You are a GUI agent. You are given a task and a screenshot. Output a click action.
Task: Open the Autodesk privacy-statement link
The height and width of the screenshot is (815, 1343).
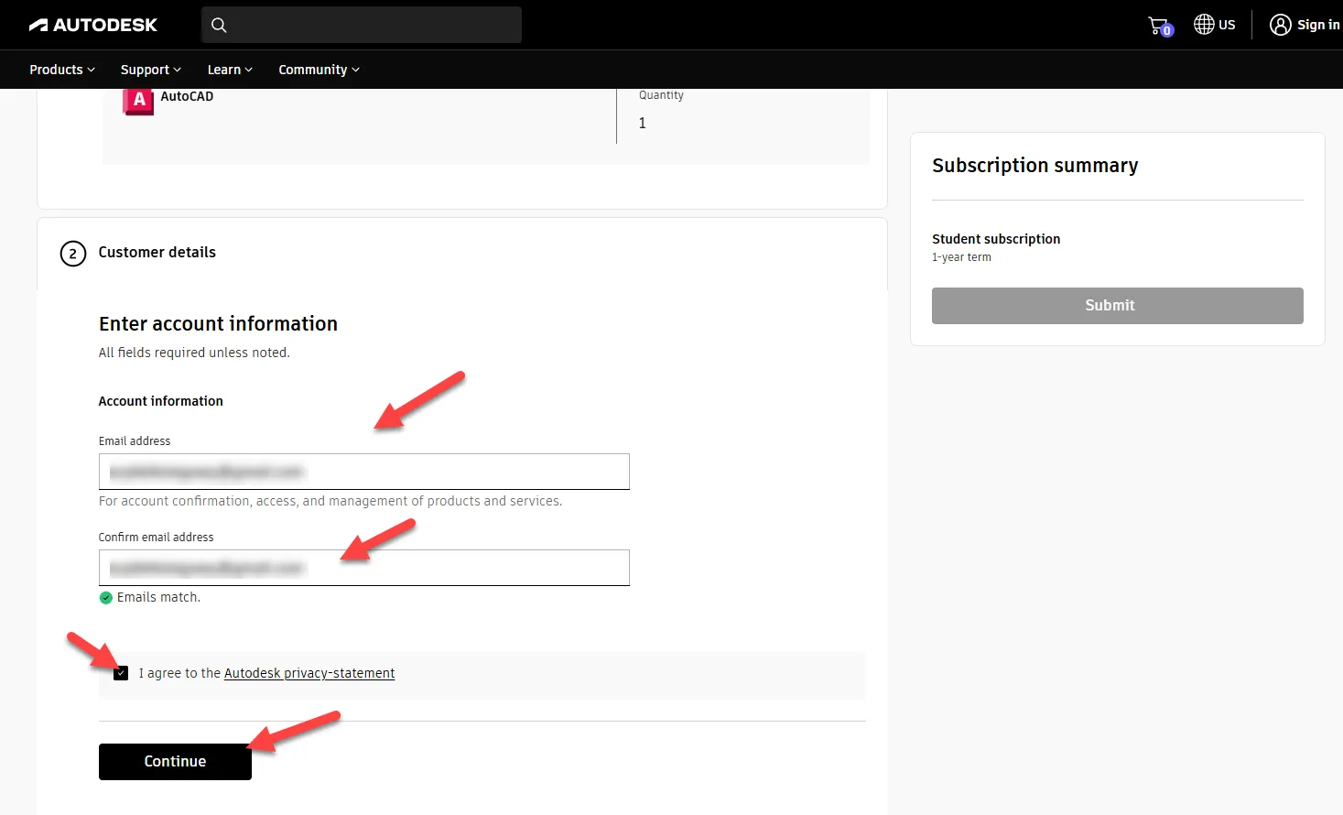(309, 672)
